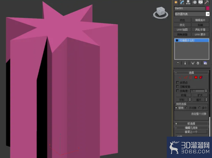The width and height of the screenshot is (212, 158).
Task: Click the 循环 loop spinner arrows
Action: tap(206, 100)
